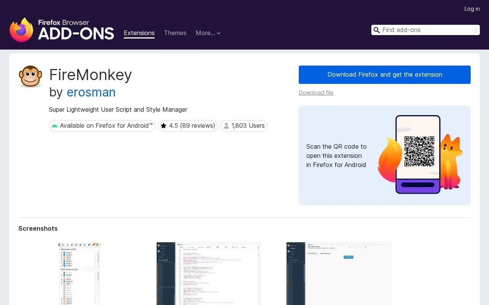Click the Firefox Browser Add-ons logo
489x305 pixels.
tap(62, 30)
